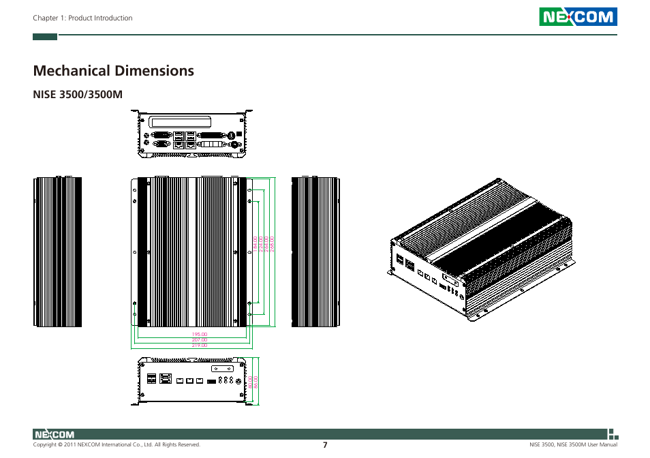The height and width of the screenshot is (458, 650).
Task: Click the left side heatsink view drawing
Action: [58, 251]
